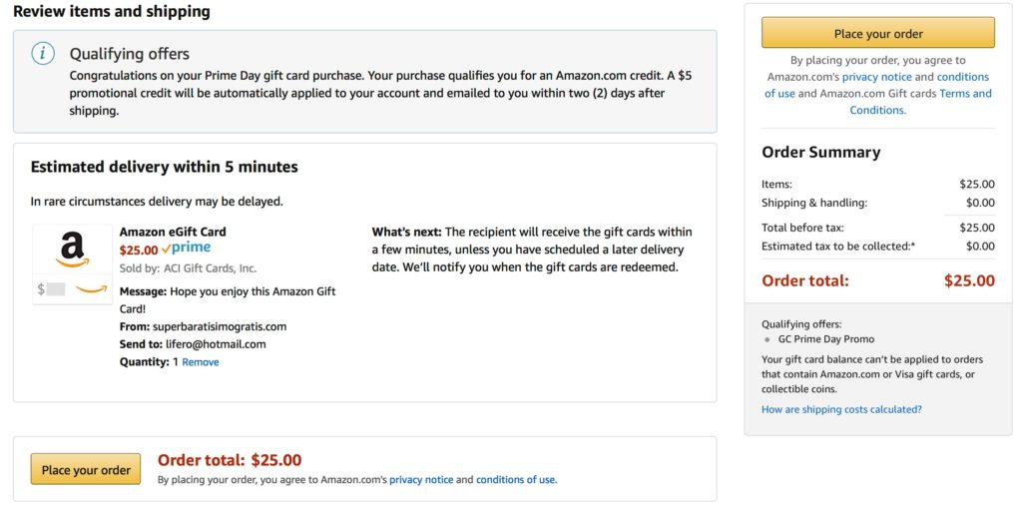
Task: Click the Estimated delivery within 5 minutes heading
Action: click(x=165, y=168)
